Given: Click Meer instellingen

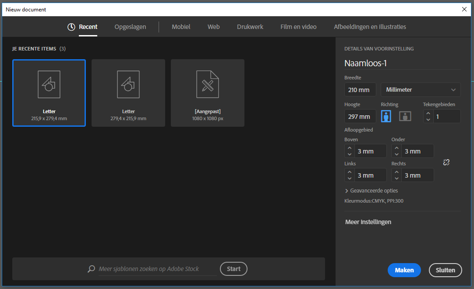Looking at the screenshot, I should (x=368, y=222).
